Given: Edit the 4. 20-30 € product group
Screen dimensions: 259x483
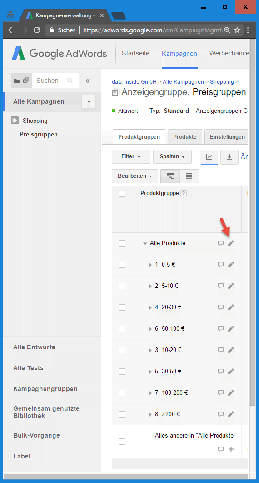Looking at the screenshot, I should point(231,307).
